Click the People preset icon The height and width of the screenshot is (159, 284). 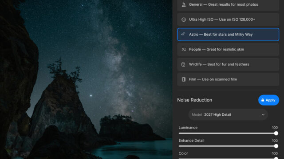pyautogui.click(x=183, y=49)
